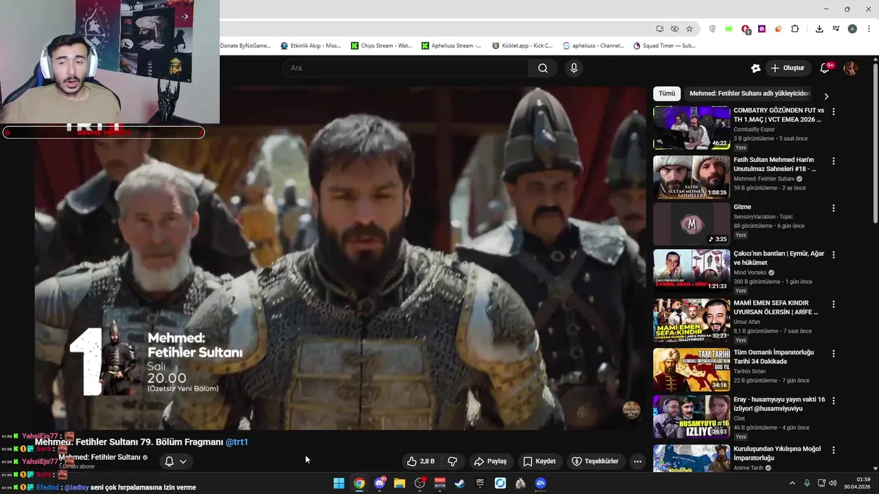Open the apheliuss Channel bookmark
The height and width of the screenshot is (494, 879).
point(593,46)
